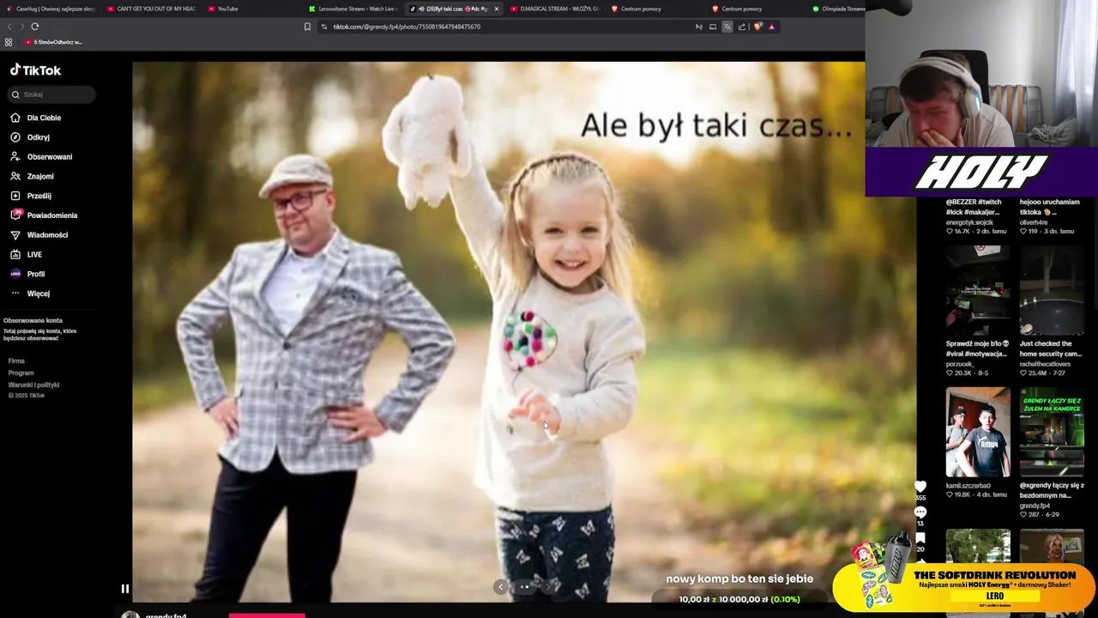Go to the Odkryj page

tap(38, 137)
